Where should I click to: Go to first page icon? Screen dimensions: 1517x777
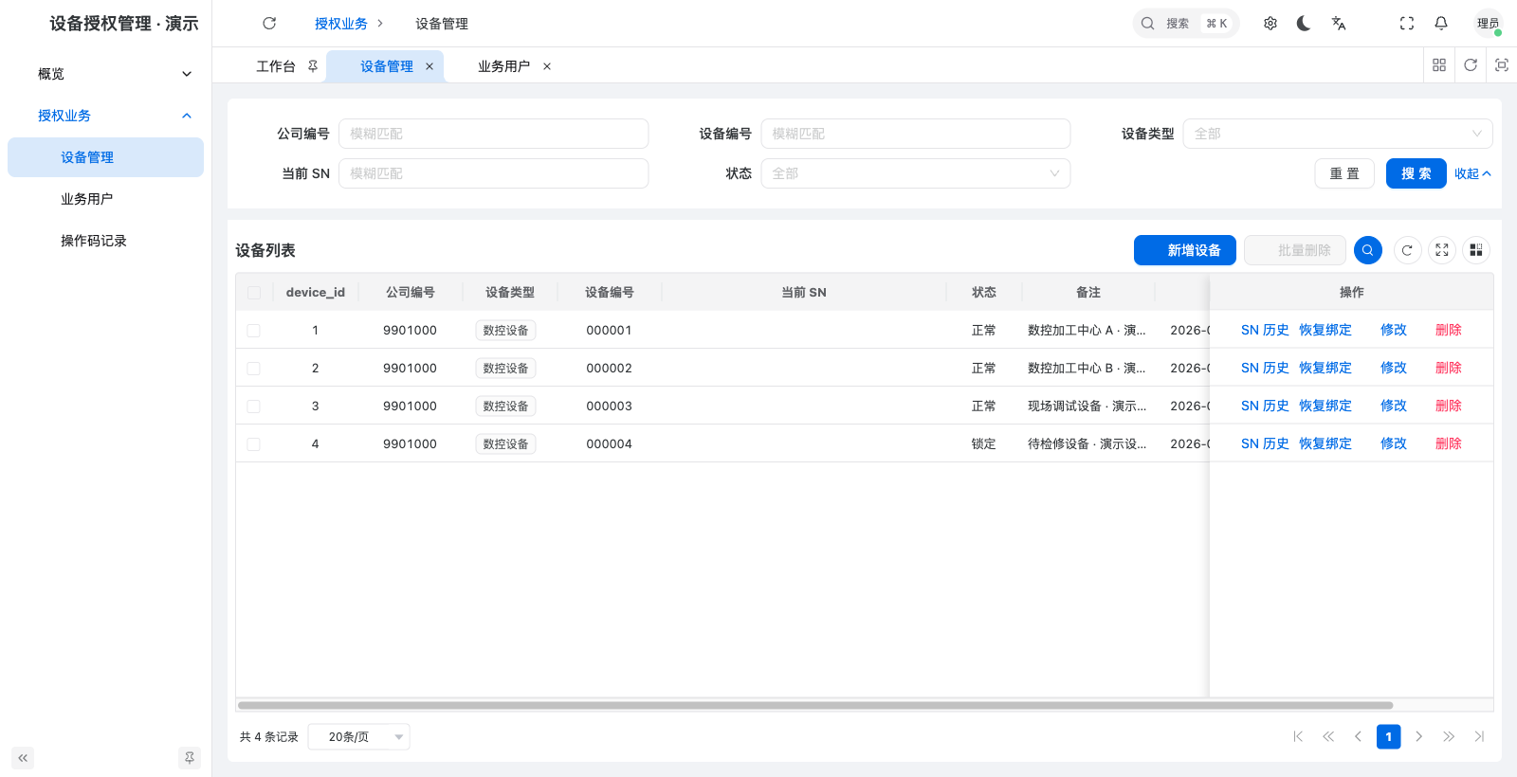coord(1298,736)
